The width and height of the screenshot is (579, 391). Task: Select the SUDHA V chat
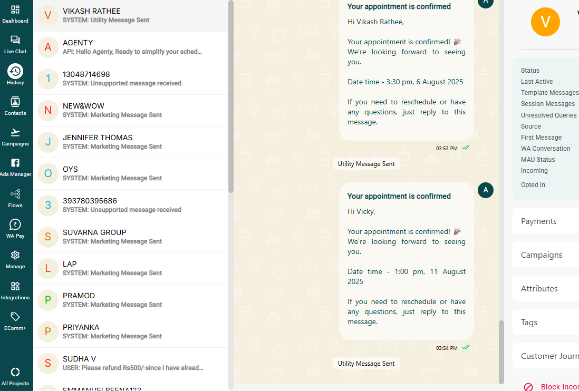pos(131,364)
